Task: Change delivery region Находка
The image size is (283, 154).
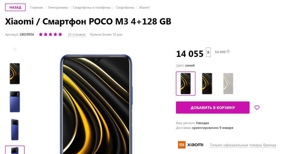Action: click(202, 123)
